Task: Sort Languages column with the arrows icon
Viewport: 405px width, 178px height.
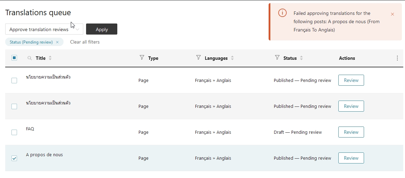Action: tap(232, 58)
